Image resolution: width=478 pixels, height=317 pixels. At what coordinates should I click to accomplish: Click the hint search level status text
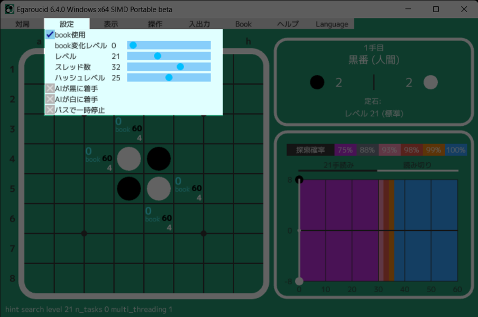[89, 310]
